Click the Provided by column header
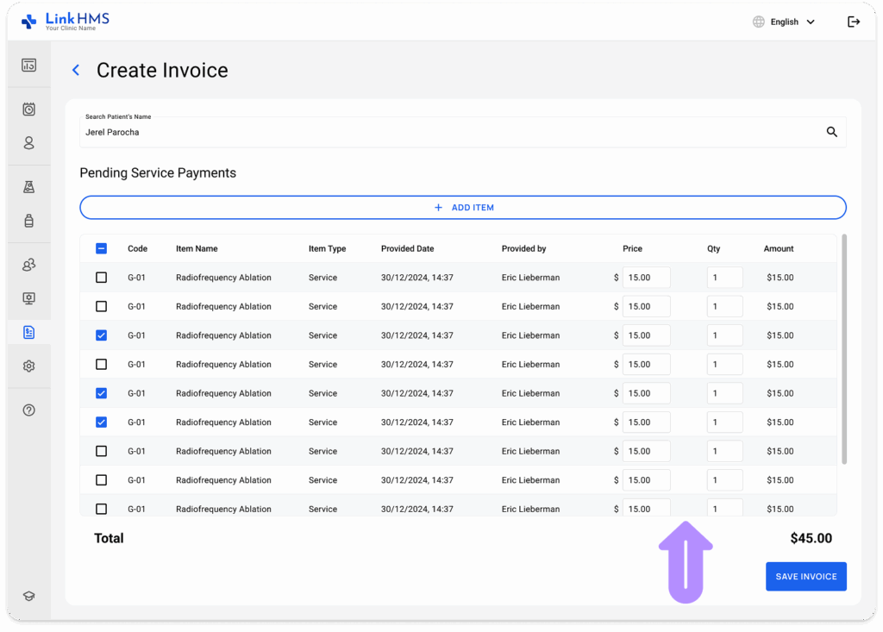The image size is (883, 632). click(x=523, y=248)
